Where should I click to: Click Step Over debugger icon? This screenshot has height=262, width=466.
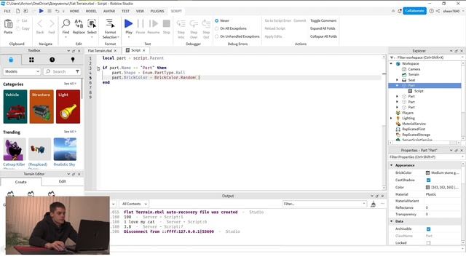click(194, 24)
